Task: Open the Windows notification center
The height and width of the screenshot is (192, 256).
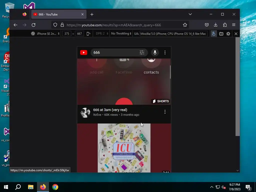Action: coord(248,187)
